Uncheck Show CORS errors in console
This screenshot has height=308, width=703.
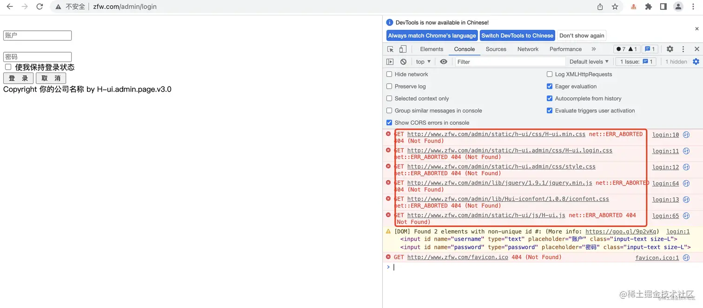coord(389,122)
